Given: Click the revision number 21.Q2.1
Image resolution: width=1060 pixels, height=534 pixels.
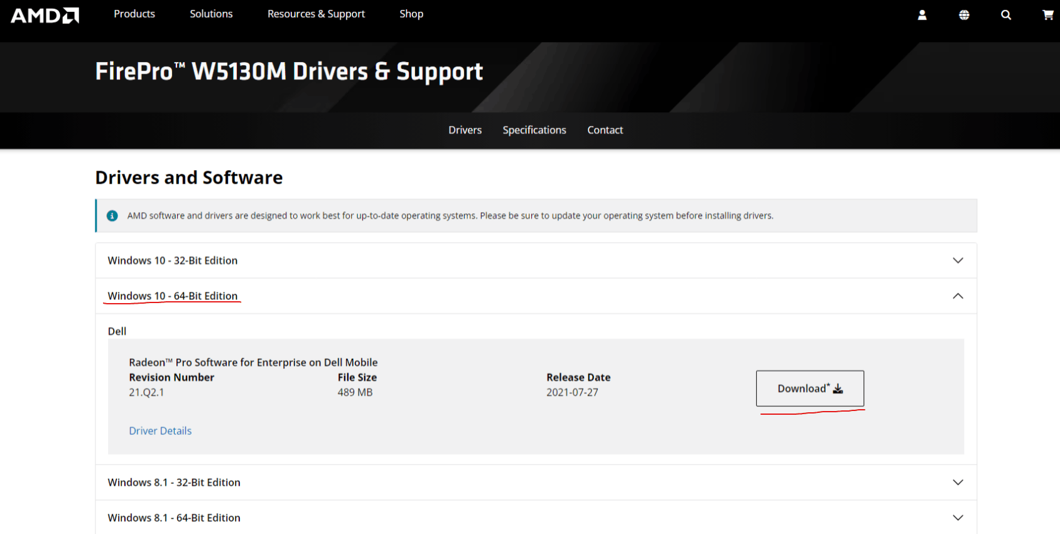Looking at the screenshot, I should click(x=146, y=392).
